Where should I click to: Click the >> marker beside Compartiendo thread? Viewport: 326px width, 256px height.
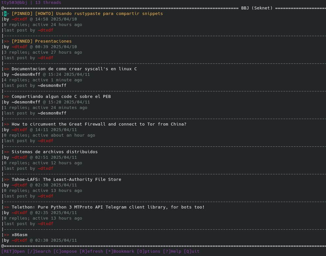pyautogui.click(x=7, y=97)
